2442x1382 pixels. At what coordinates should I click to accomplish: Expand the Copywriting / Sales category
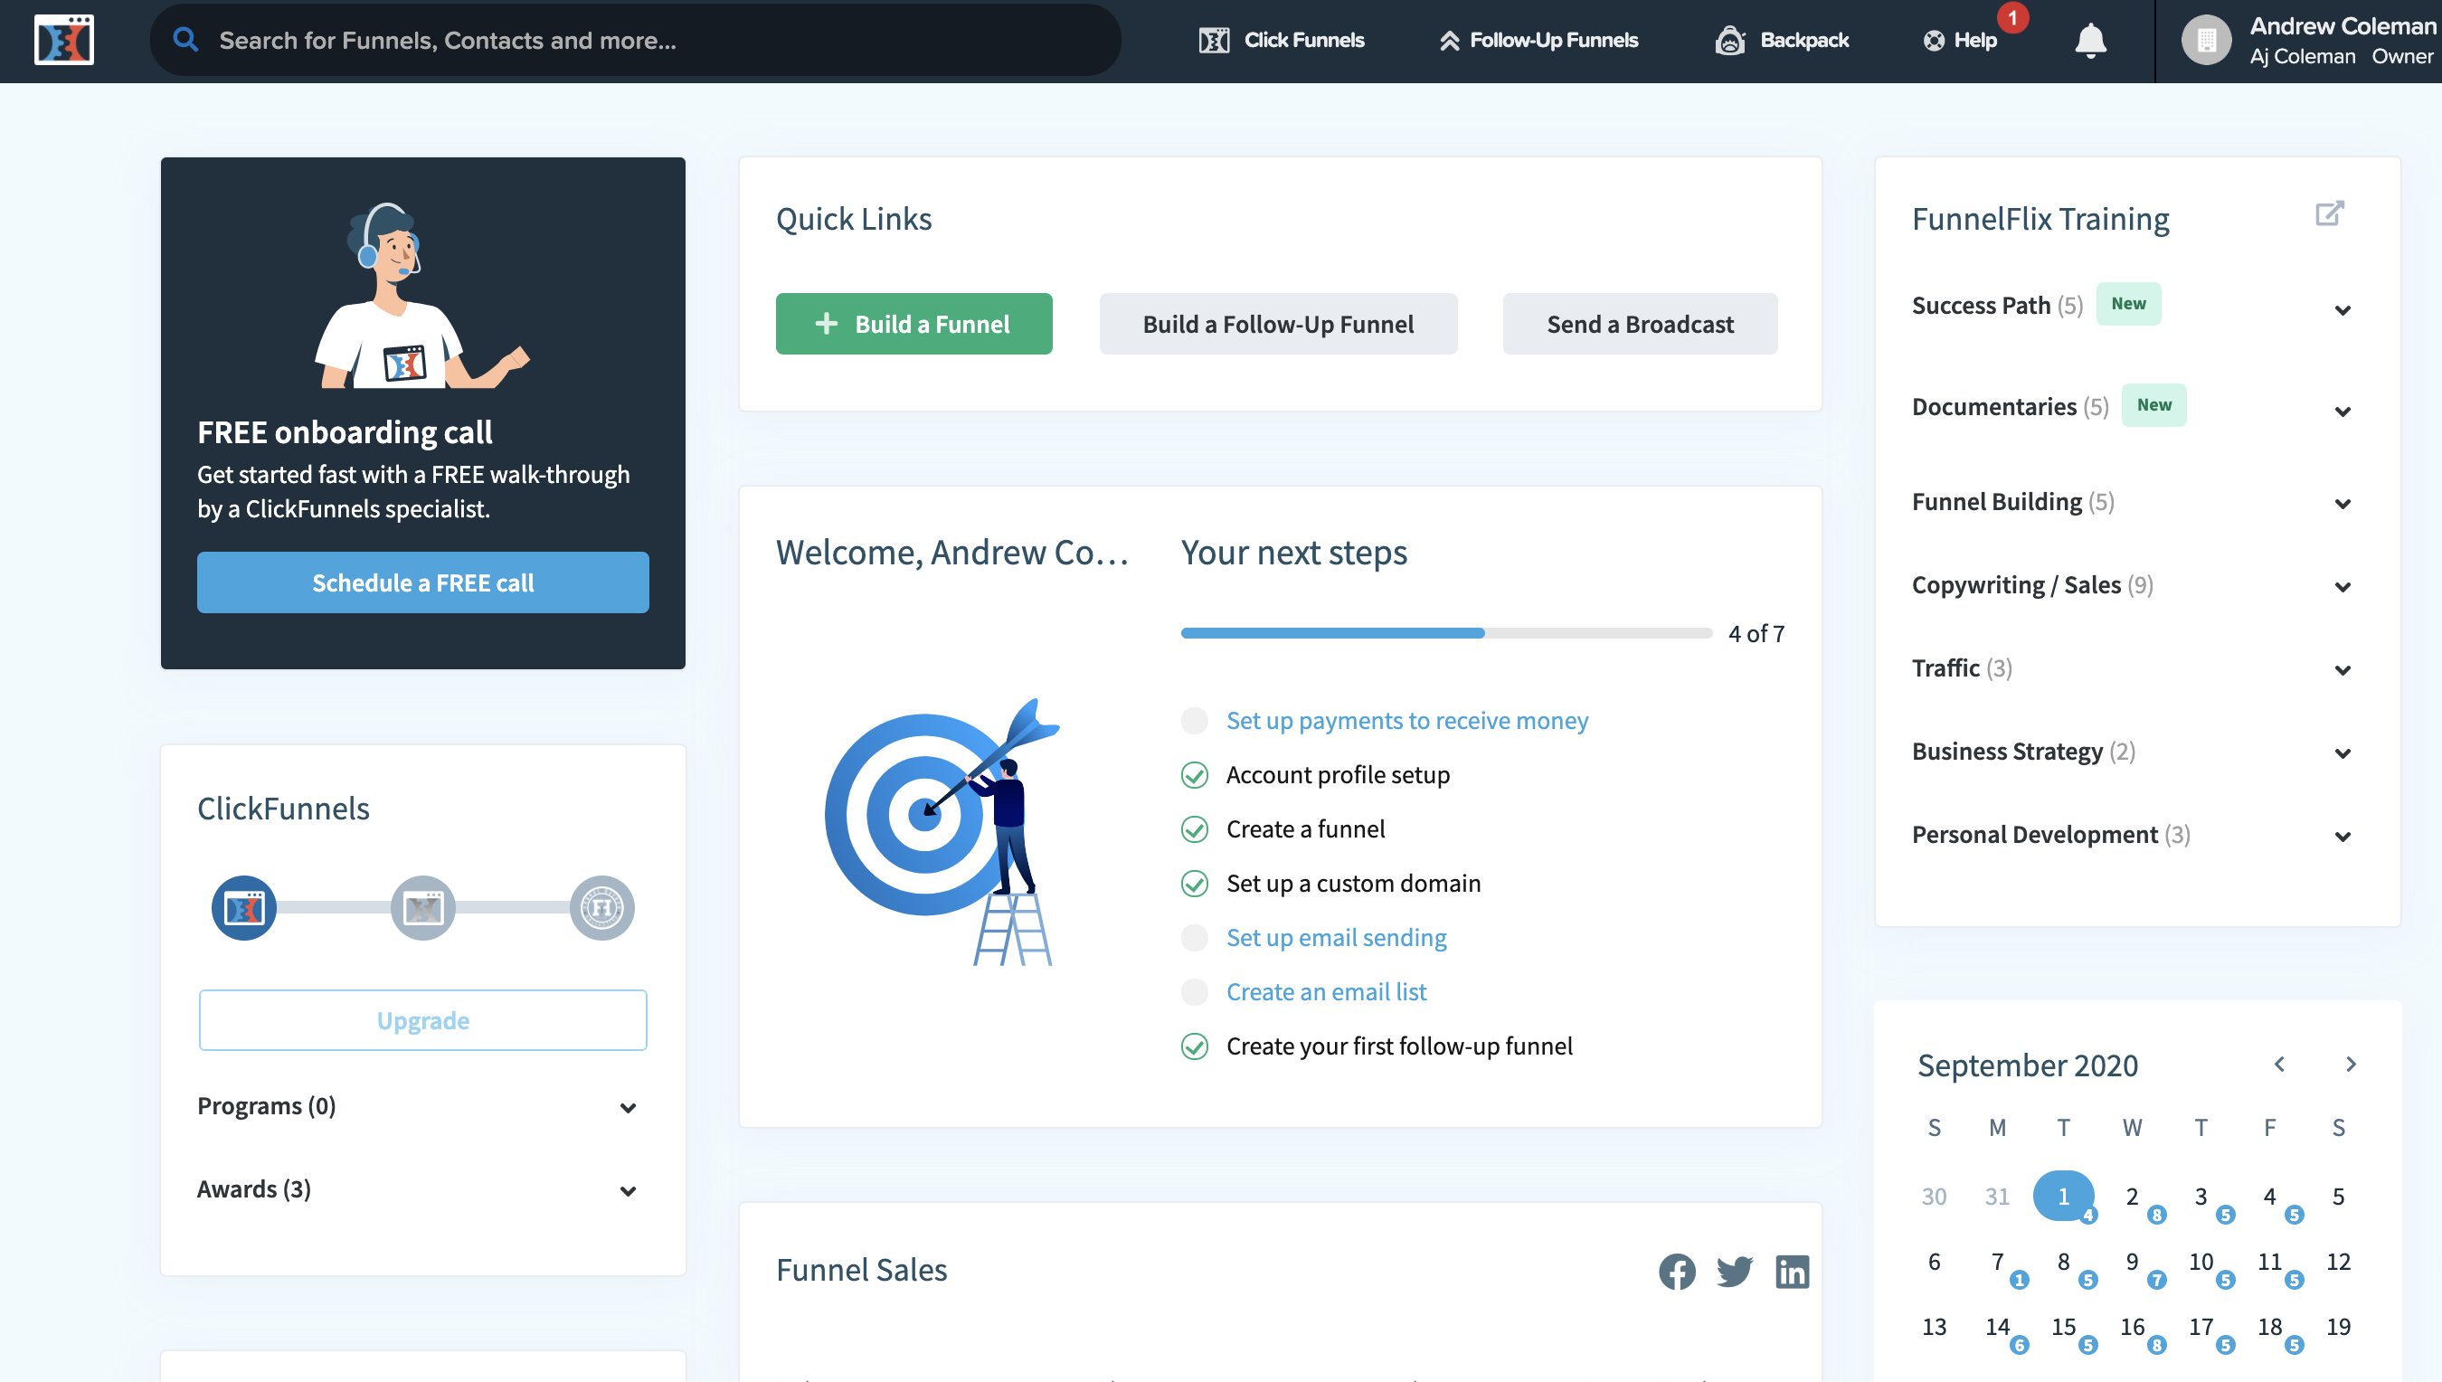2343,587
